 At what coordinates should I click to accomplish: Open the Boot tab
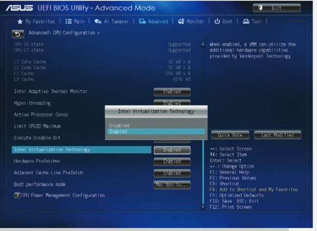(x=224, y=21)
